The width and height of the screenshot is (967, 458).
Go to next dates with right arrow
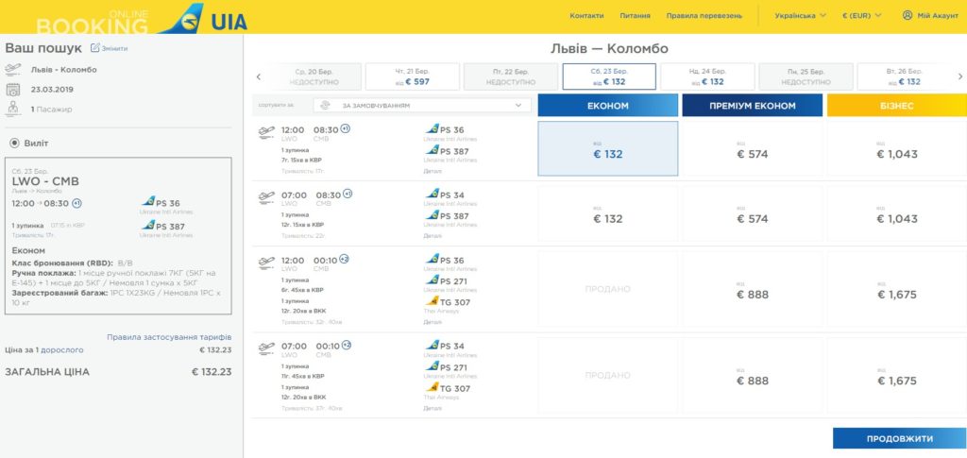point(960,77)
